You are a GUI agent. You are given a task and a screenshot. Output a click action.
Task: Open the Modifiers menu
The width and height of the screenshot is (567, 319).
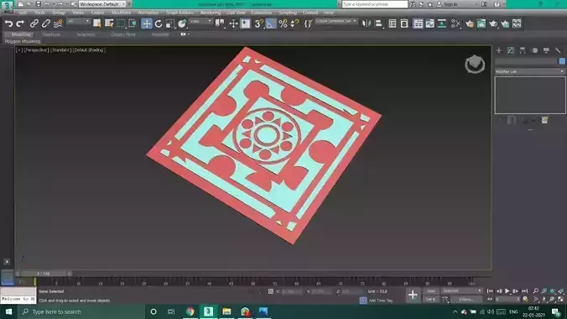tap(121, 13)
